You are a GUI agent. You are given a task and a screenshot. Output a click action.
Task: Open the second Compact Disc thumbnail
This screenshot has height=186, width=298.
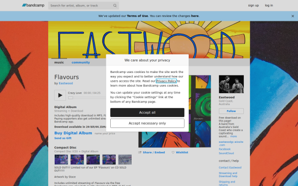[x=77, y=159]
